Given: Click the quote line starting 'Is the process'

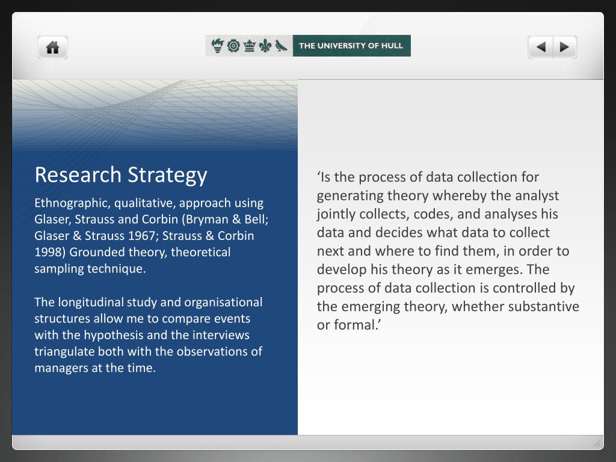Looking at the screenshot, I should point(428,177).
